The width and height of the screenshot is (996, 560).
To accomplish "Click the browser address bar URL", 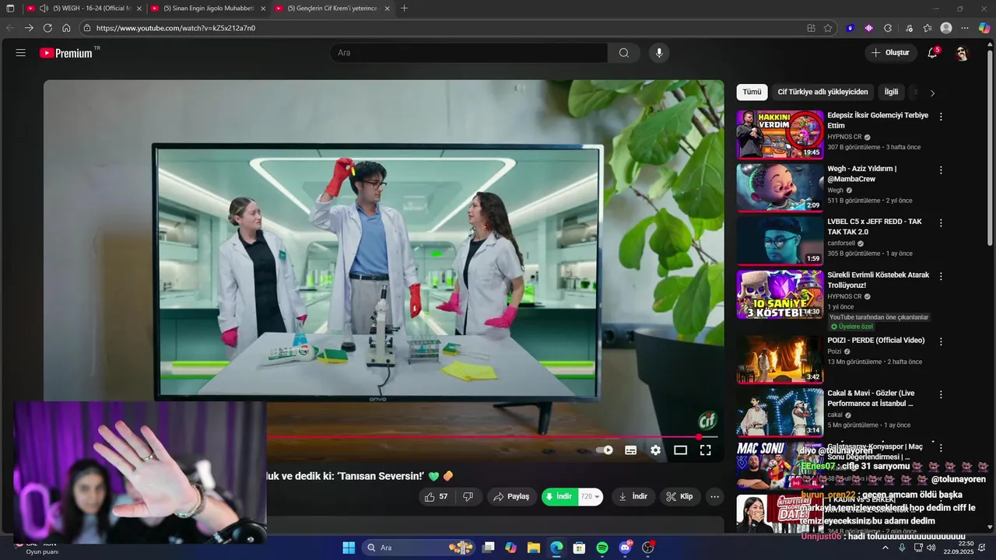I will click(x=176, y=28).
